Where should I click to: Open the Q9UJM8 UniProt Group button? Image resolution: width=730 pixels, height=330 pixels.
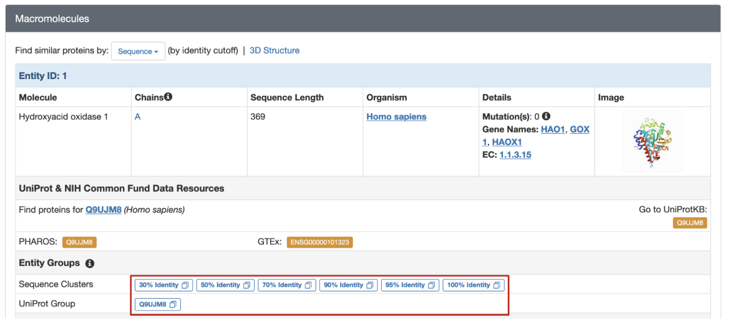[157, 304]
